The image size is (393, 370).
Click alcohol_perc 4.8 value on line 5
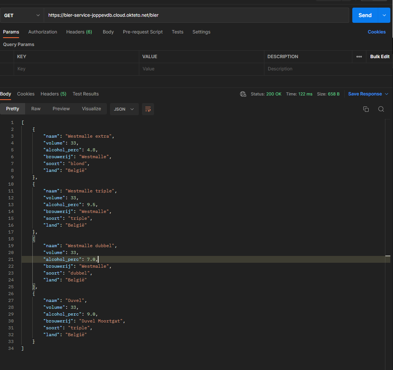[91, 150]
